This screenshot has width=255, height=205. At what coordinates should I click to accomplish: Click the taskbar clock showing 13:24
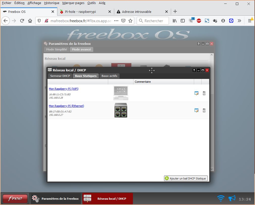coord(245,199)
